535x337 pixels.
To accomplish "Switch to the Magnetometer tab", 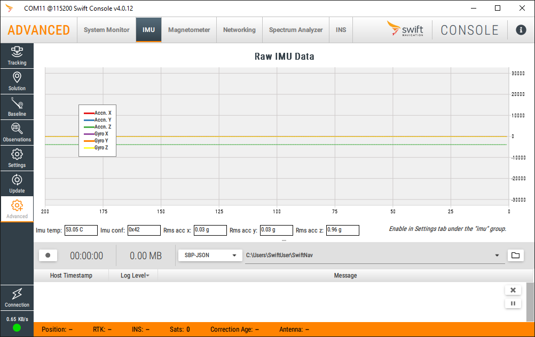I will point(189,30).
